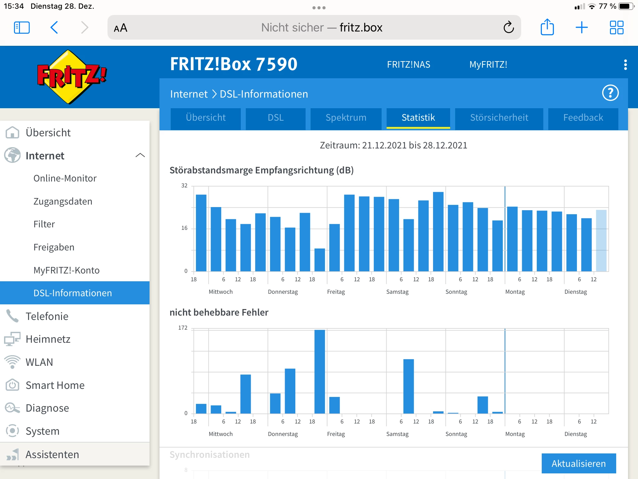The height and width of the screenshot is (479, 638).
Task: Collapse the Internet menu chevron
Action: (x=140, y=155)
